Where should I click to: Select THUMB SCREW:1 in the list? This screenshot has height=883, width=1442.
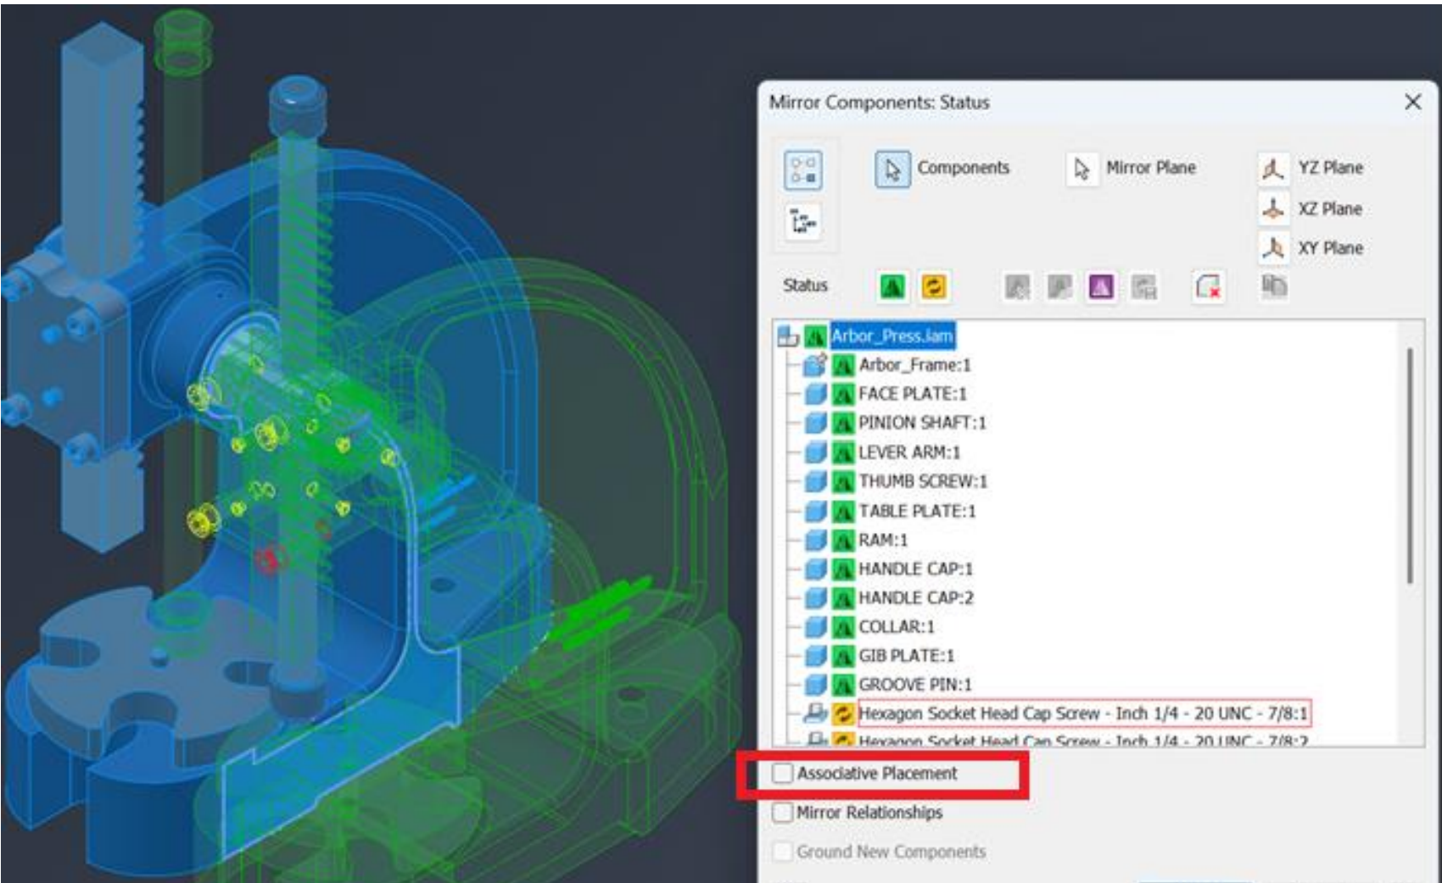(923, 481)
